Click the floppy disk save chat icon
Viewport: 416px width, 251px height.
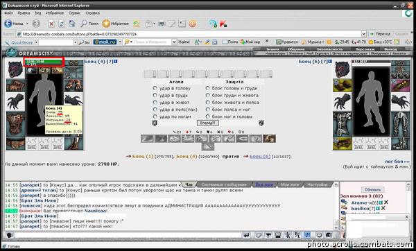pyautogui.click(x=278, y=235)
